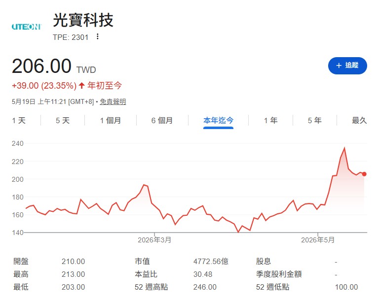Image resolution: width=378 pixels, height=300 pixels.
Task: Open the three-dot menu beside TPE: 2301
Action: 97,36
